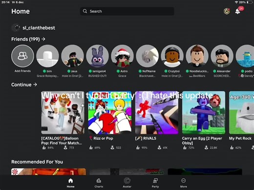Open Carry an Egg game thumbnail
This screenshot has width=254, height=190.
[x=204, y=113]
